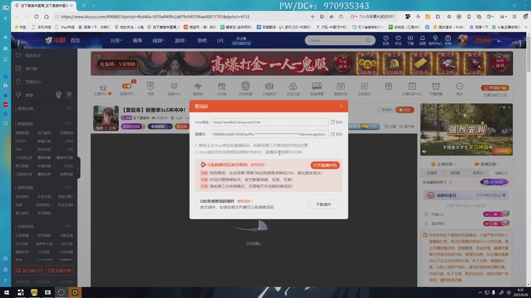Expand the 游戏 dropdown menu
Screen dimensions: 531x298
point(181,40)
